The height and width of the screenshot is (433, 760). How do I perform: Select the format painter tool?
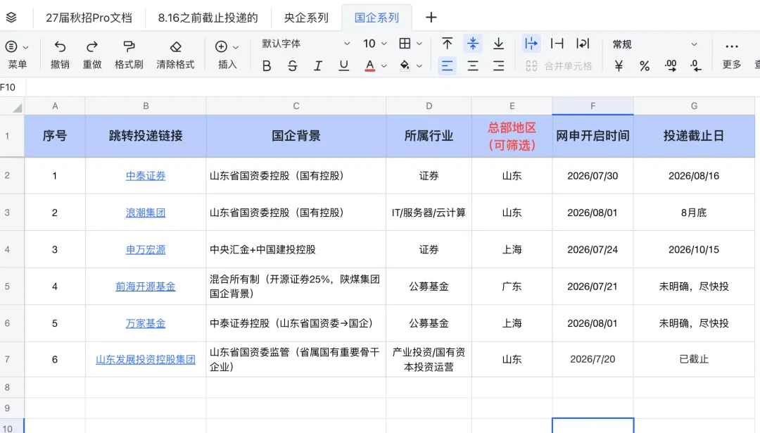coord(129,46)
